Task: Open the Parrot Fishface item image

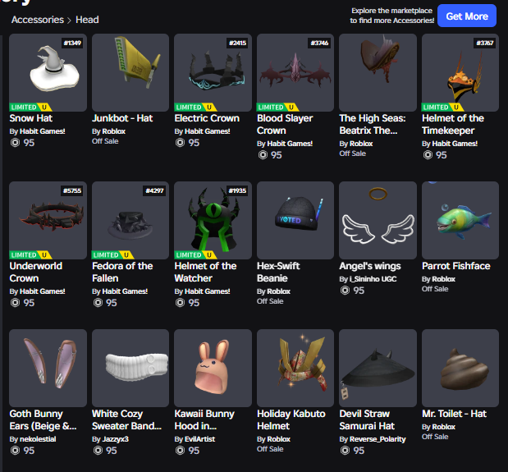Action: tap(460, 220)
